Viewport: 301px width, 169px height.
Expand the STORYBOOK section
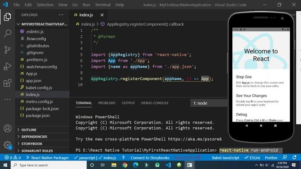42,144
